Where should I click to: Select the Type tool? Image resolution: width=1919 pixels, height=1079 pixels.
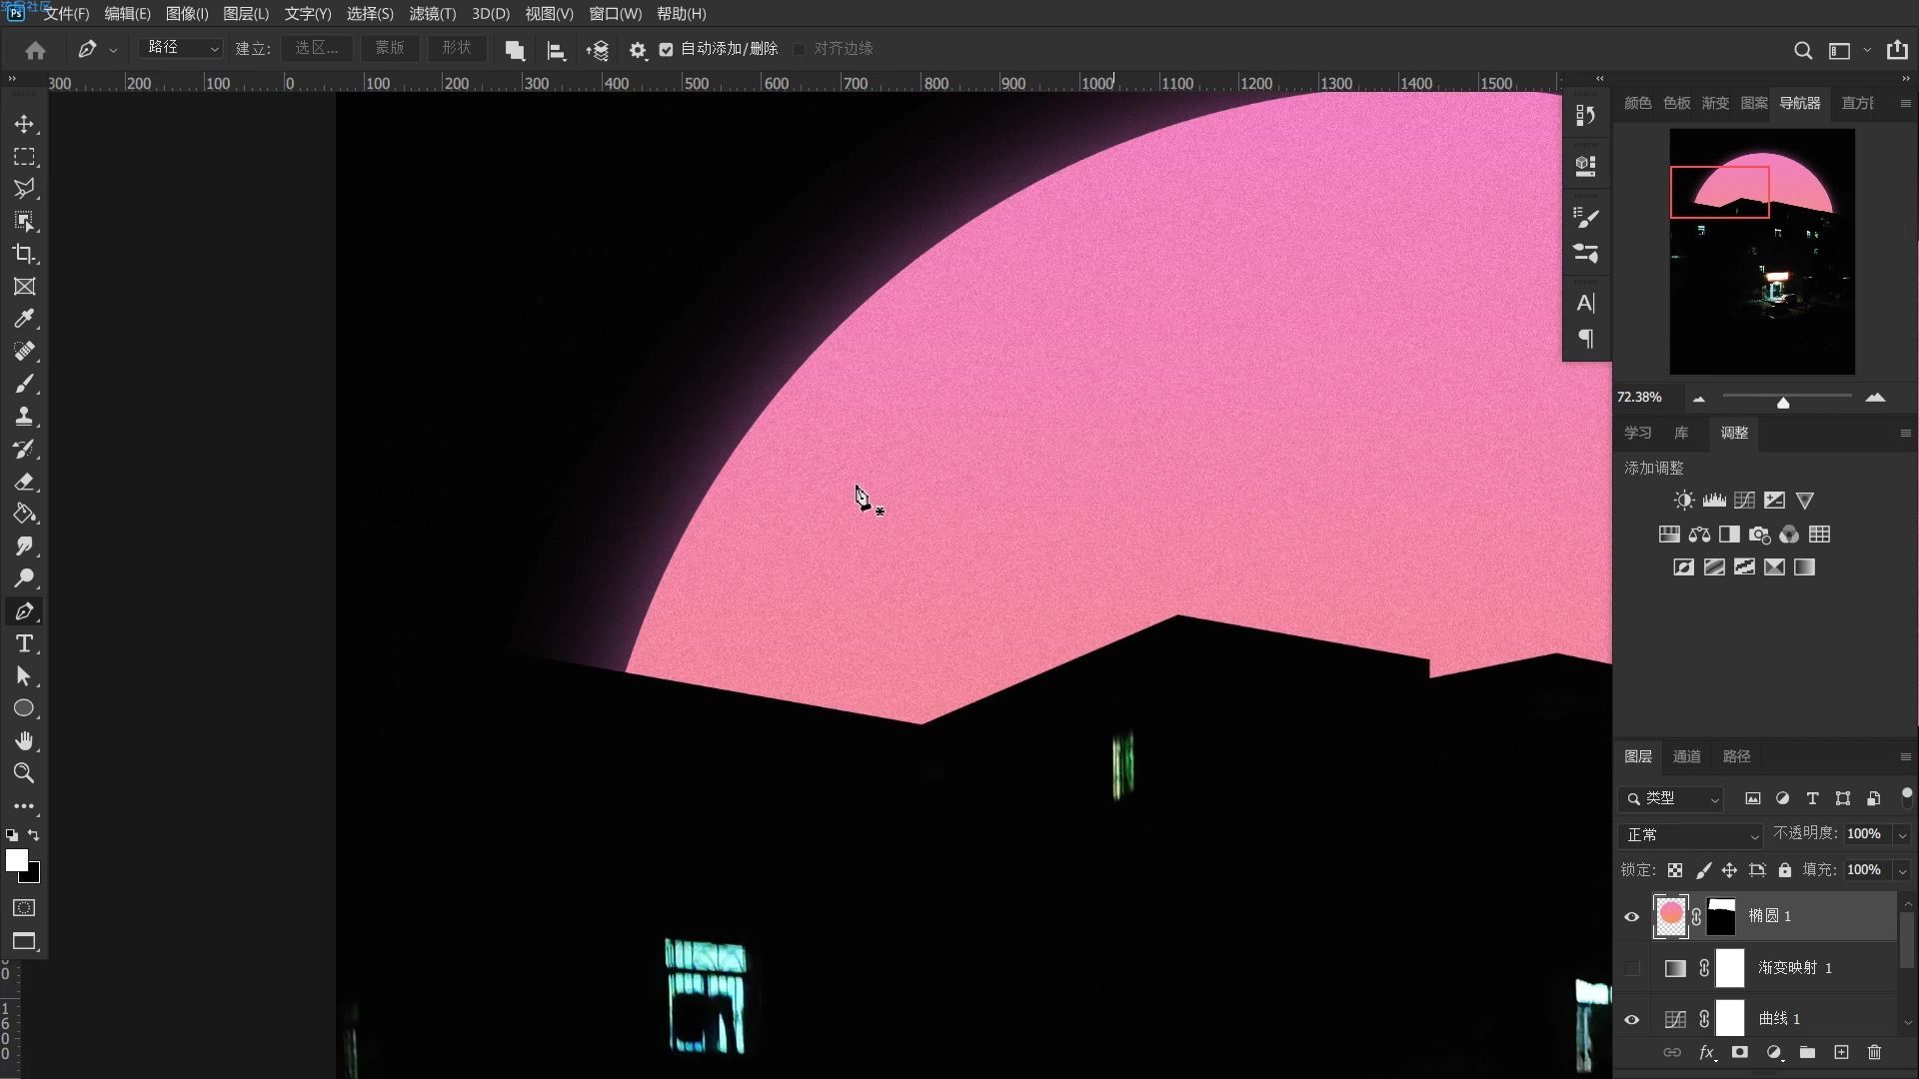coord(24,643)
